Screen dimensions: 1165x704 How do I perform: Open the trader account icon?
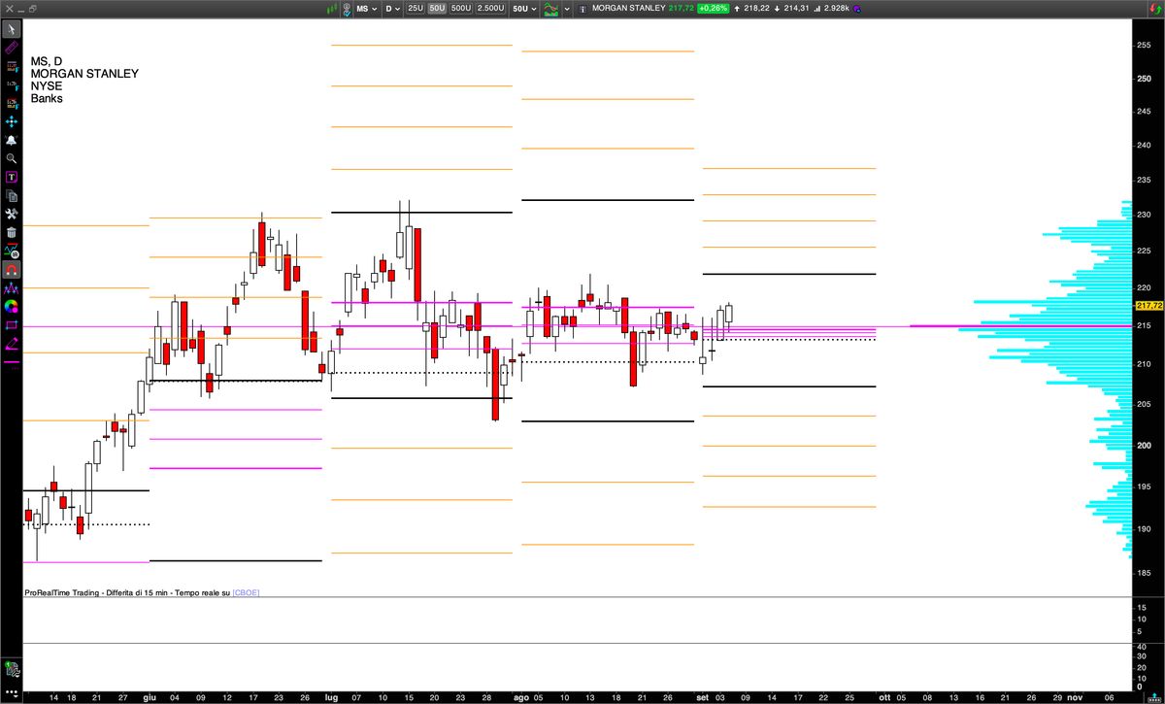[x=345, y=8]
